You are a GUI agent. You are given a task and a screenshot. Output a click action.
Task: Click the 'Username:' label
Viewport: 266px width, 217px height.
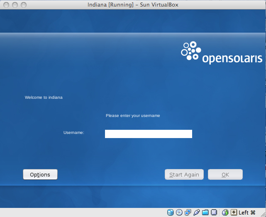tap(74, 133)
